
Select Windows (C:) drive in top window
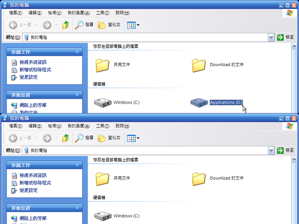click(117, 103)
